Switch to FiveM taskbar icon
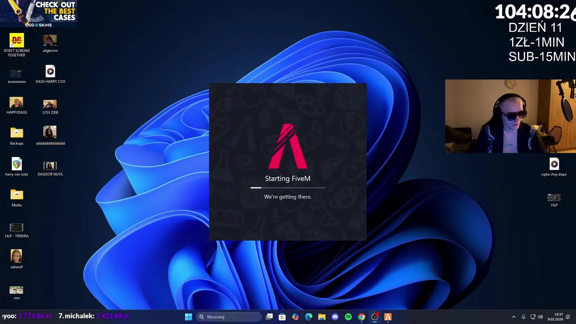This screenshot has height=324, width=576. pos(388,317)
